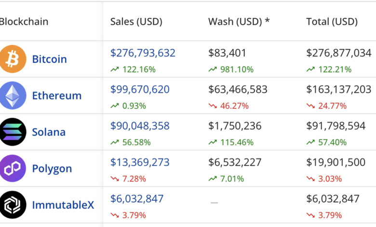
Task: Click the Ethereum logo icon
Action: [x=13, y=96]
